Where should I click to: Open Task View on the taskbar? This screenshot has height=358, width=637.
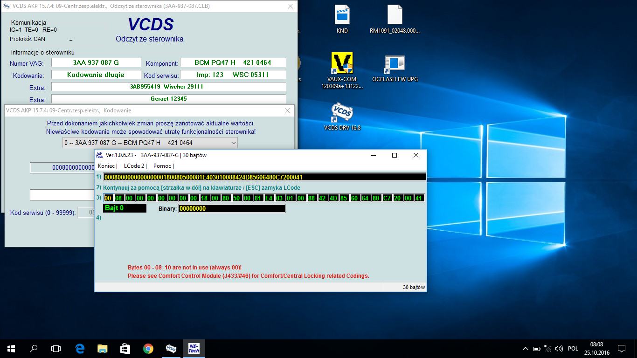pyautogui.click(x=56, y=348)
